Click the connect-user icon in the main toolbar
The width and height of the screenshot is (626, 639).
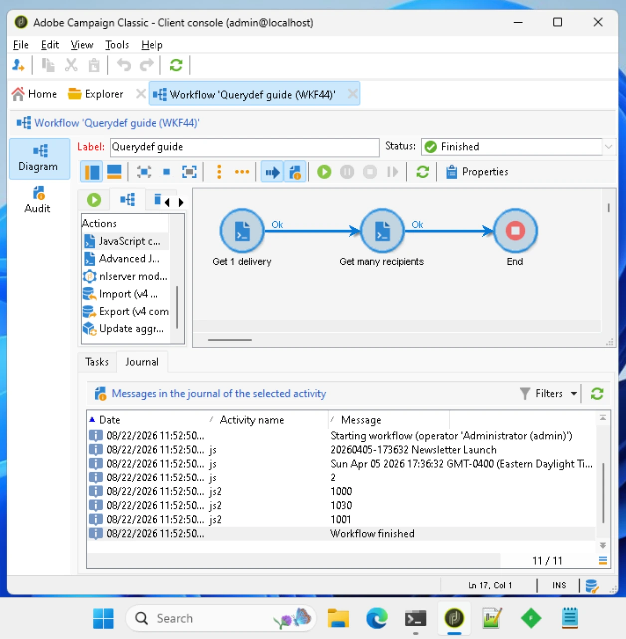(x=18, y=65)
